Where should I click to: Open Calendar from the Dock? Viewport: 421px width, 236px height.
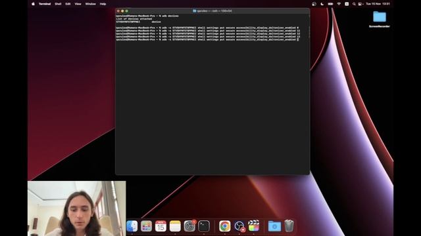[161, 226]
